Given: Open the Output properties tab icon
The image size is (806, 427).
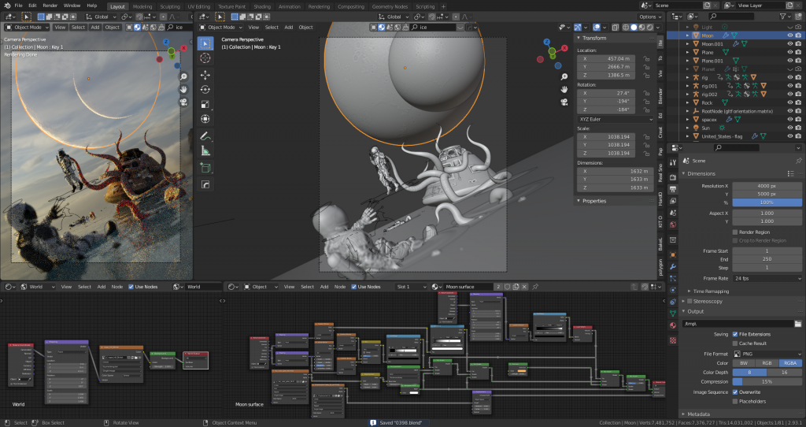Looking at the screenshot, I should [x=673, y=189].
